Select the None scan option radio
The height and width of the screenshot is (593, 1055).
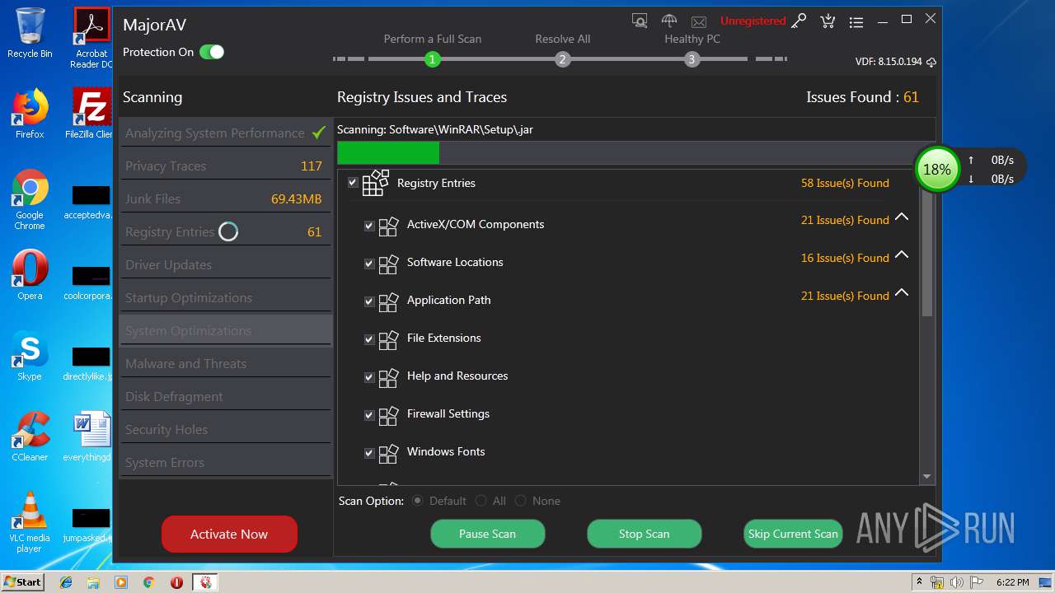tap(521, 501)
